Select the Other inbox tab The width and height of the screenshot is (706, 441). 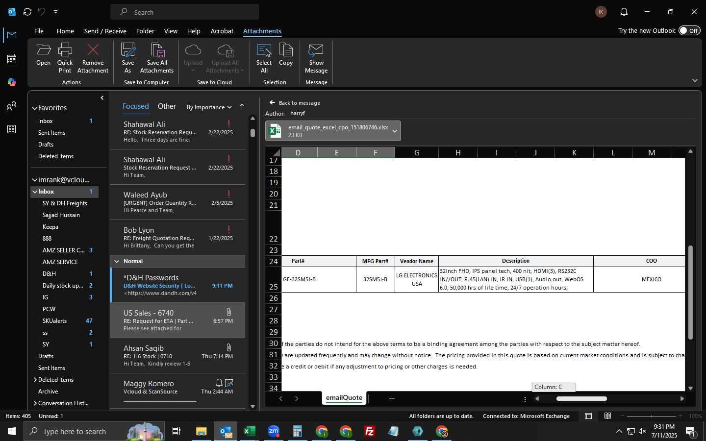[167, 106]
